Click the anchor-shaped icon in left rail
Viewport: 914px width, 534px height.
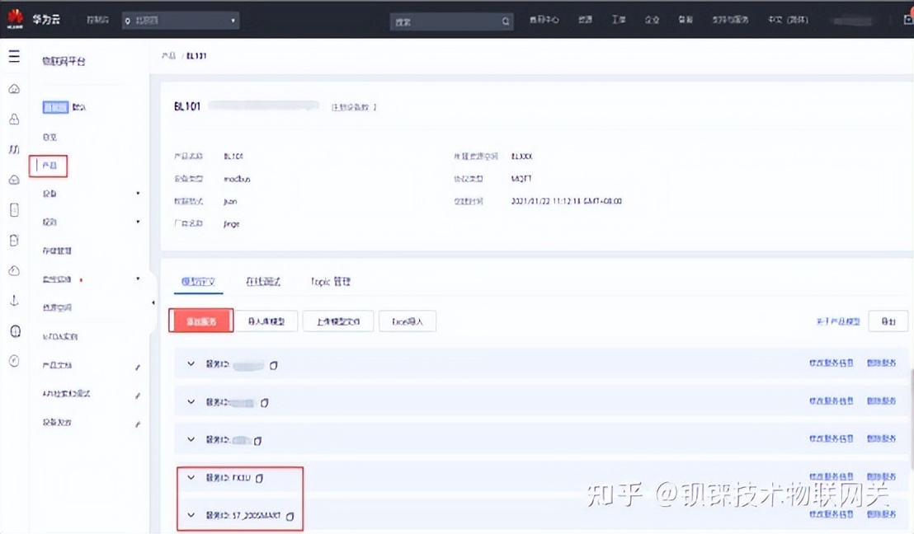(x=14, y=299)
